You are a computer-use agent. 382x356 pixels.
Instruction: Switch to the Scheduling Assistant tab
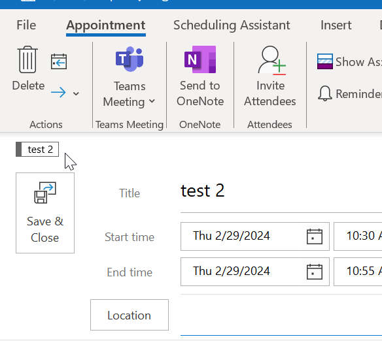232,25
